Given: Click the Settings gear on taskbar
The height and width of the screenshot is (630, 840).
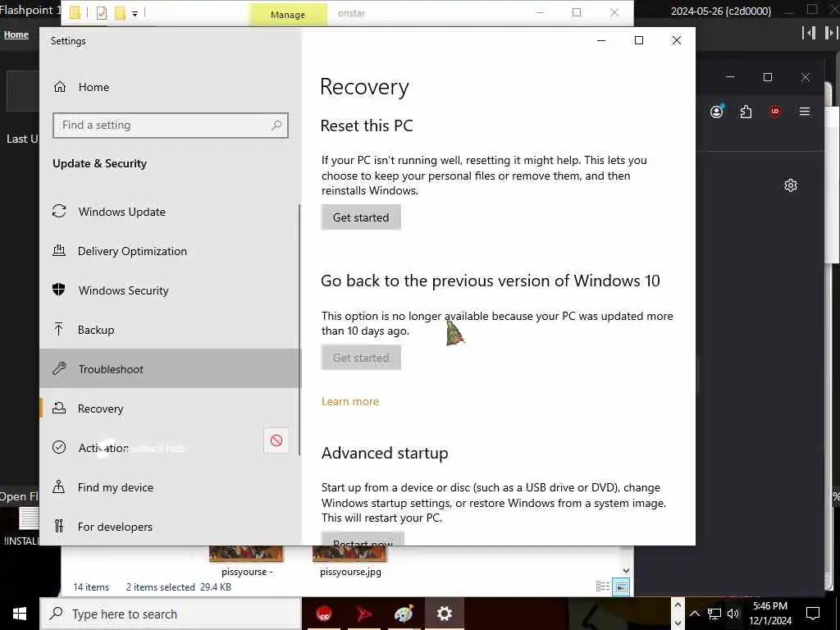Looking at the screenshot, I should [444, 614].
